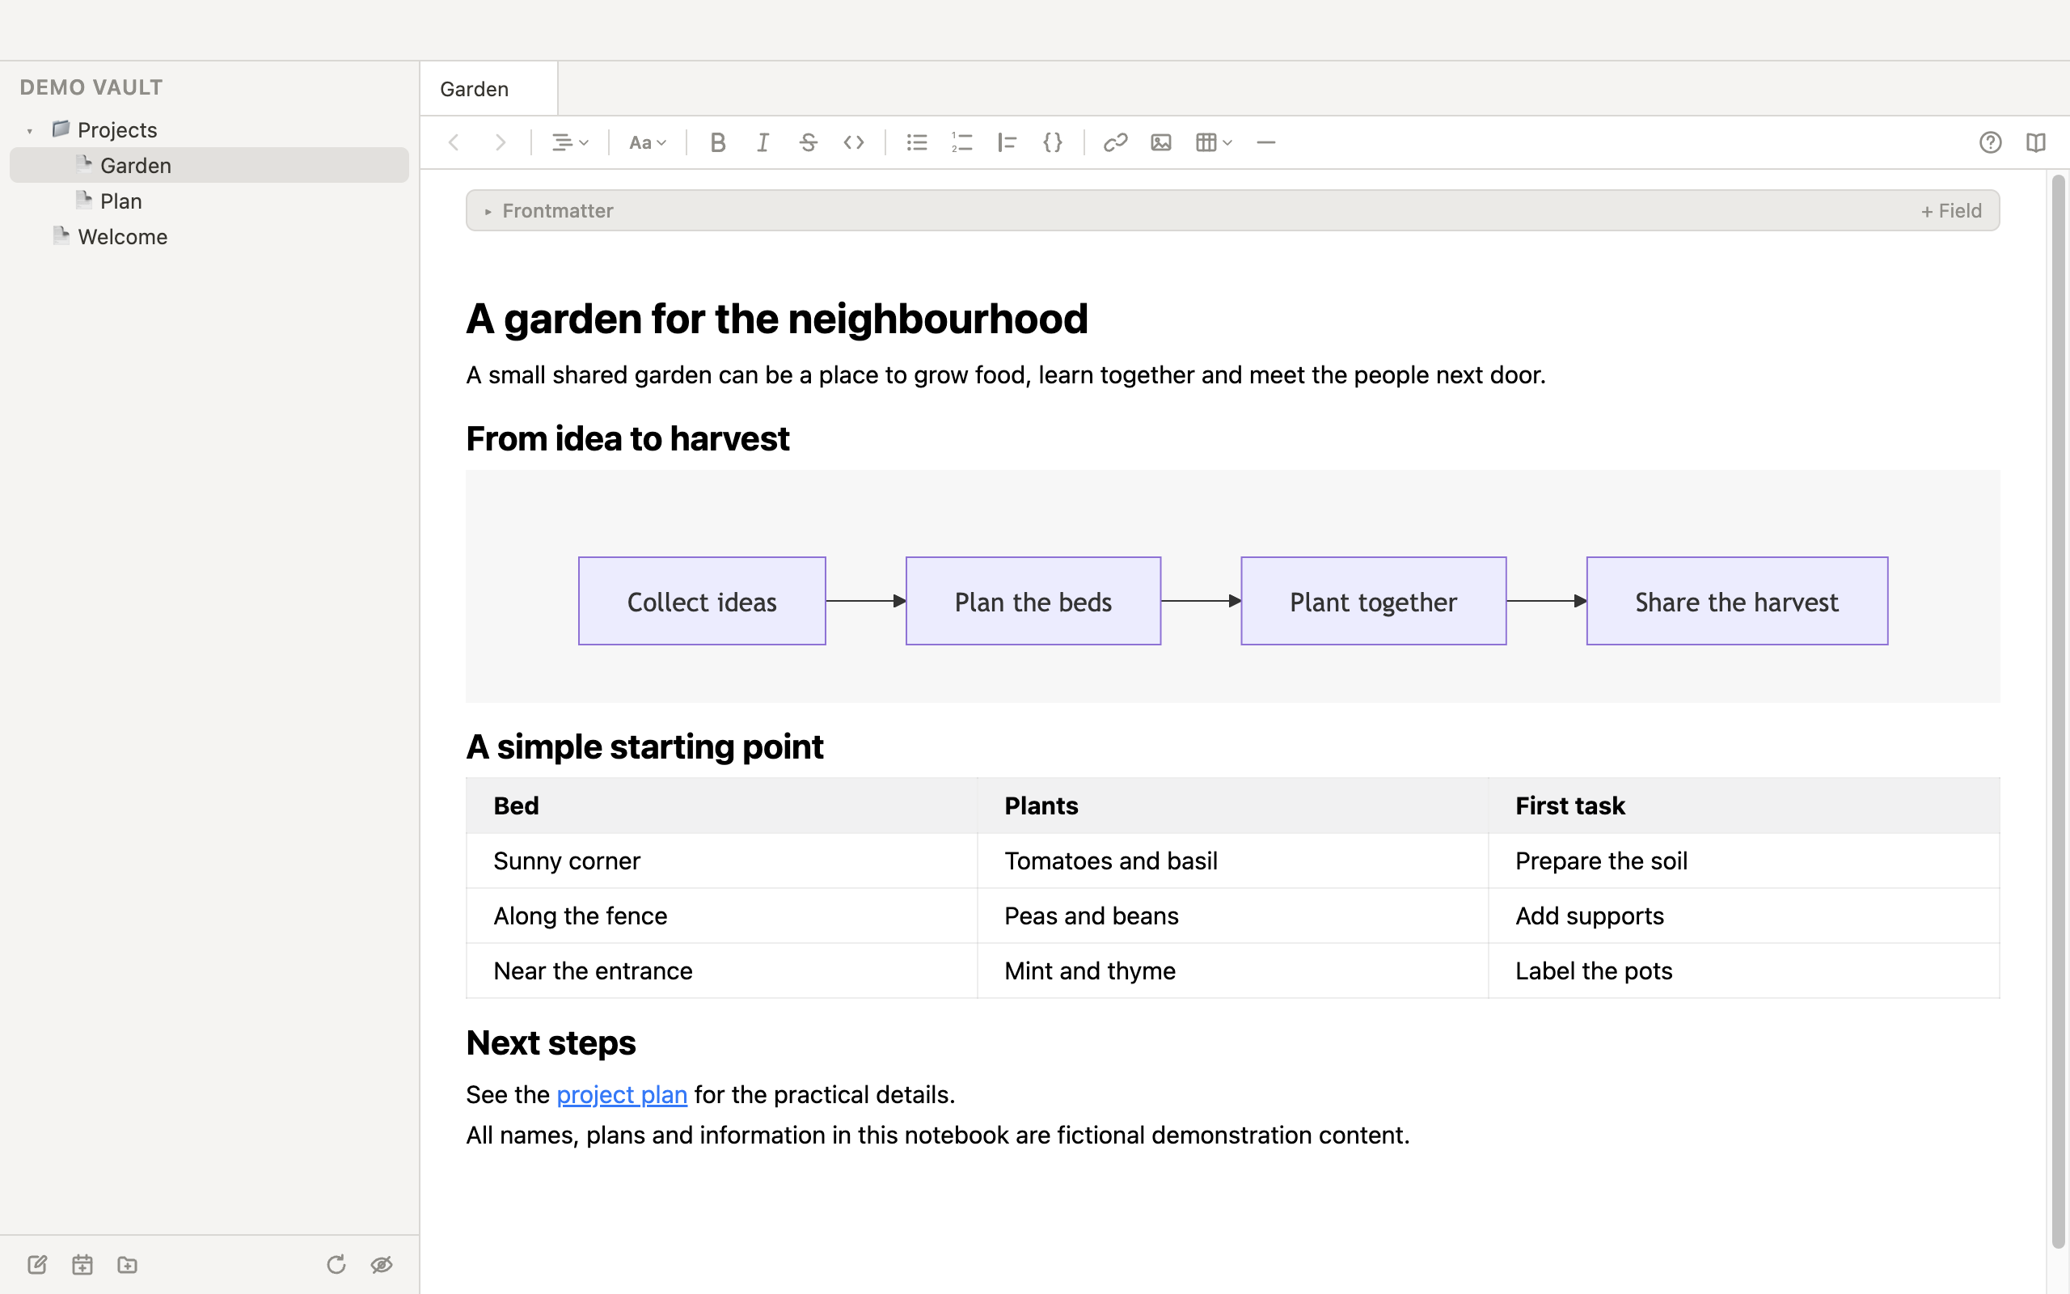
Task: Go forward with the right arrow
Action: point(501,142)
